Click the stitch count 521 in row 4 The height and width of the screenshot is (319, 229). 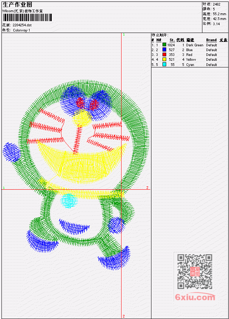(172, 60)
